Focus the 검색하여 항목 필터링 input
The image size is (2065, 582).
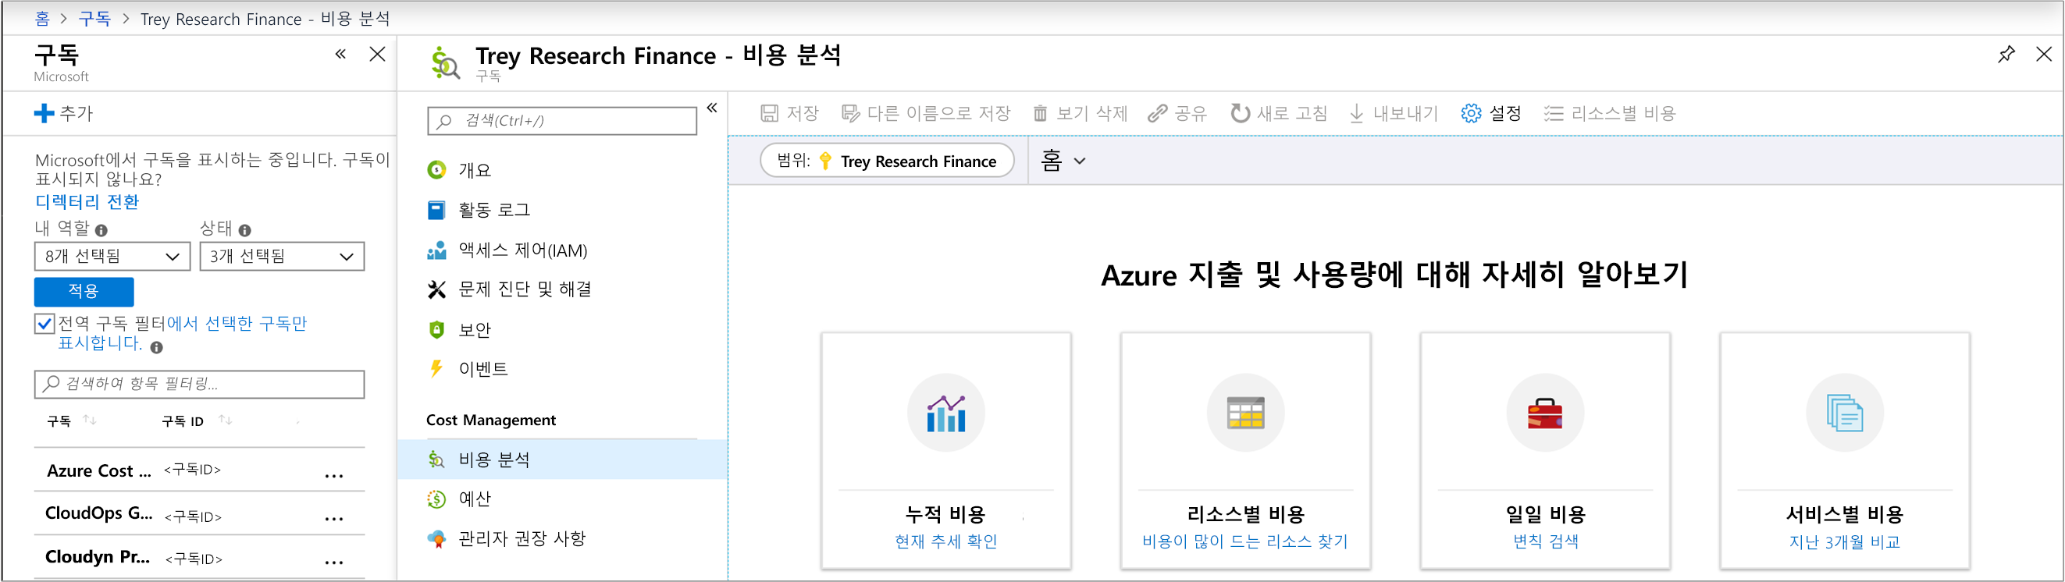(x=199, y=385)
